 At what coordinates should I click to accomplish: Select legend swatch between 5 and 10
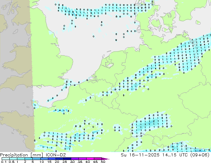pos(36,159)
